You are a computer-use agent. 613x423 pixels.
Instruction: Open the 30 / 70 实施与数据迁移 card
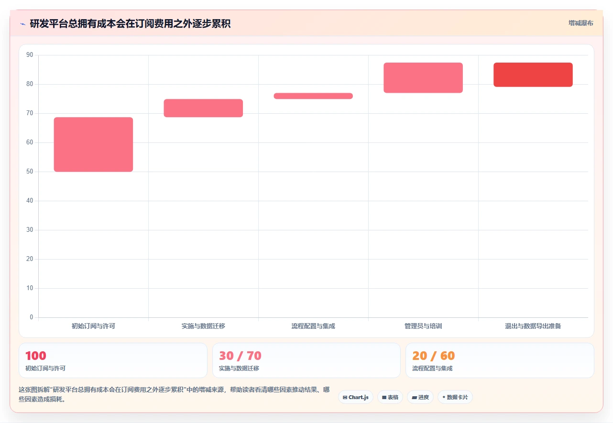point(306,360)
